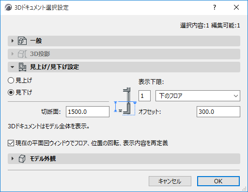The image size is (248, 192).
Task: Click the 切断面 1500.0 input field
Action: click(88, 112)
